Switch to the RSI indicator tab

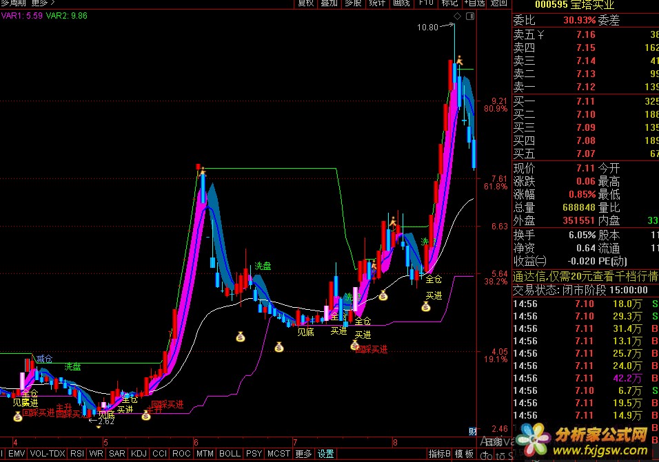(77, 454)
